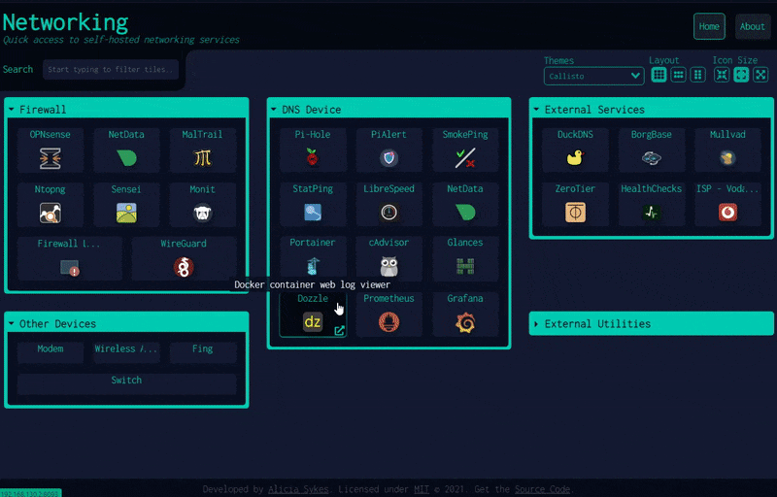
Task: Open the PiAlert shield icon
Action: pos(388,158)
